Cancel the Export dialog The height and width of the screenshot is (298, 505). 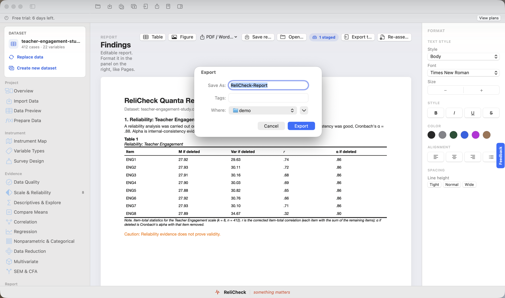point(271,126)
